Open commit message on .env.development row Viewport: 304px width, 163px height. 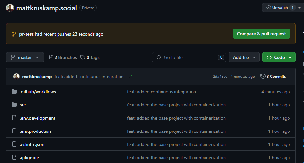[x=176, y=118]
